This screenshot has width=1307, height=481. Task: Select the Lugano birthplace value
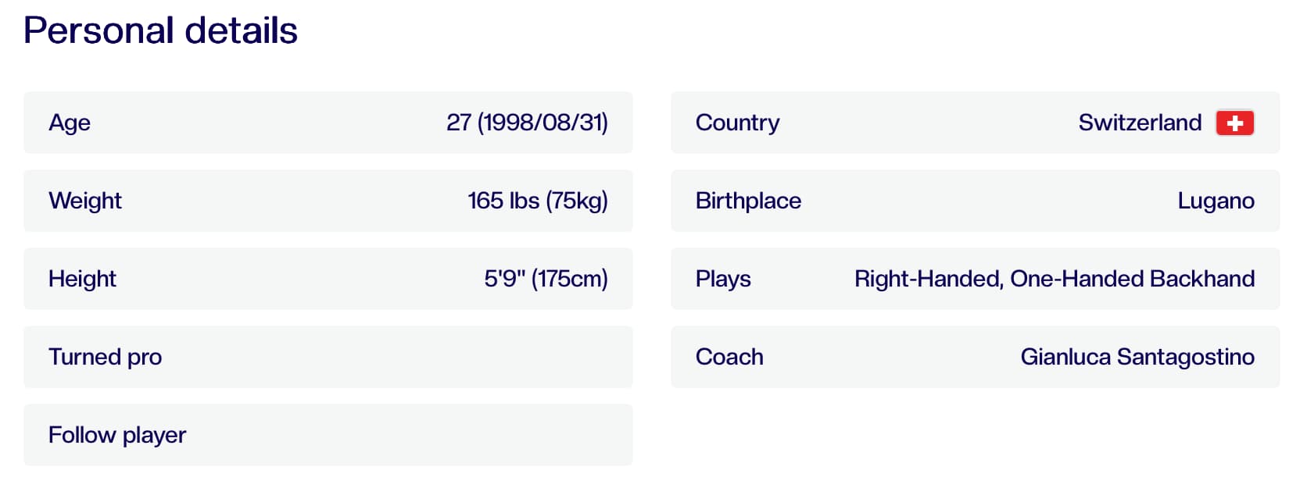(x=1216, y=201)
